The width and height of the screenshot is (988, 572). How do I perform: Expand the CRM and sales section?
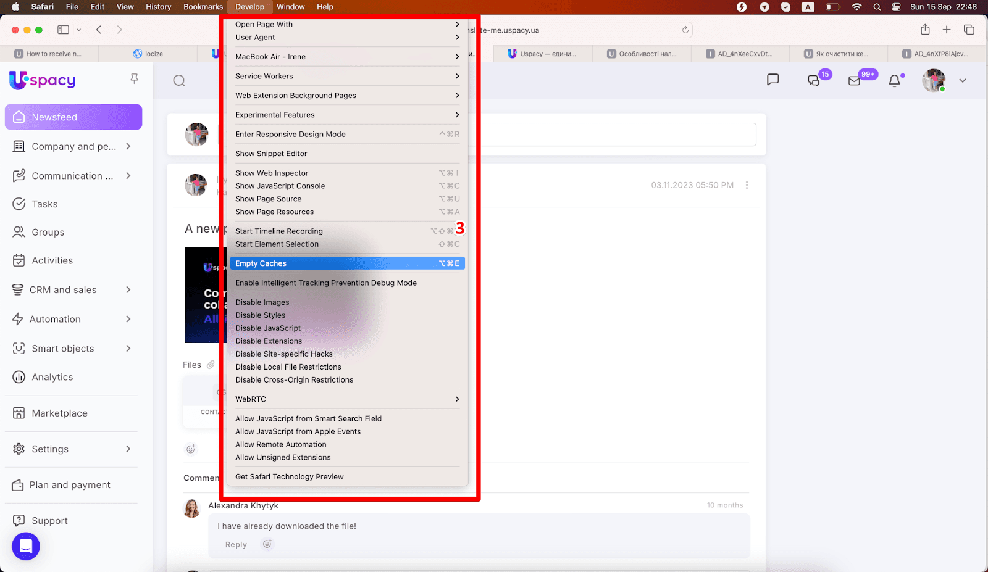coord(128,290)
